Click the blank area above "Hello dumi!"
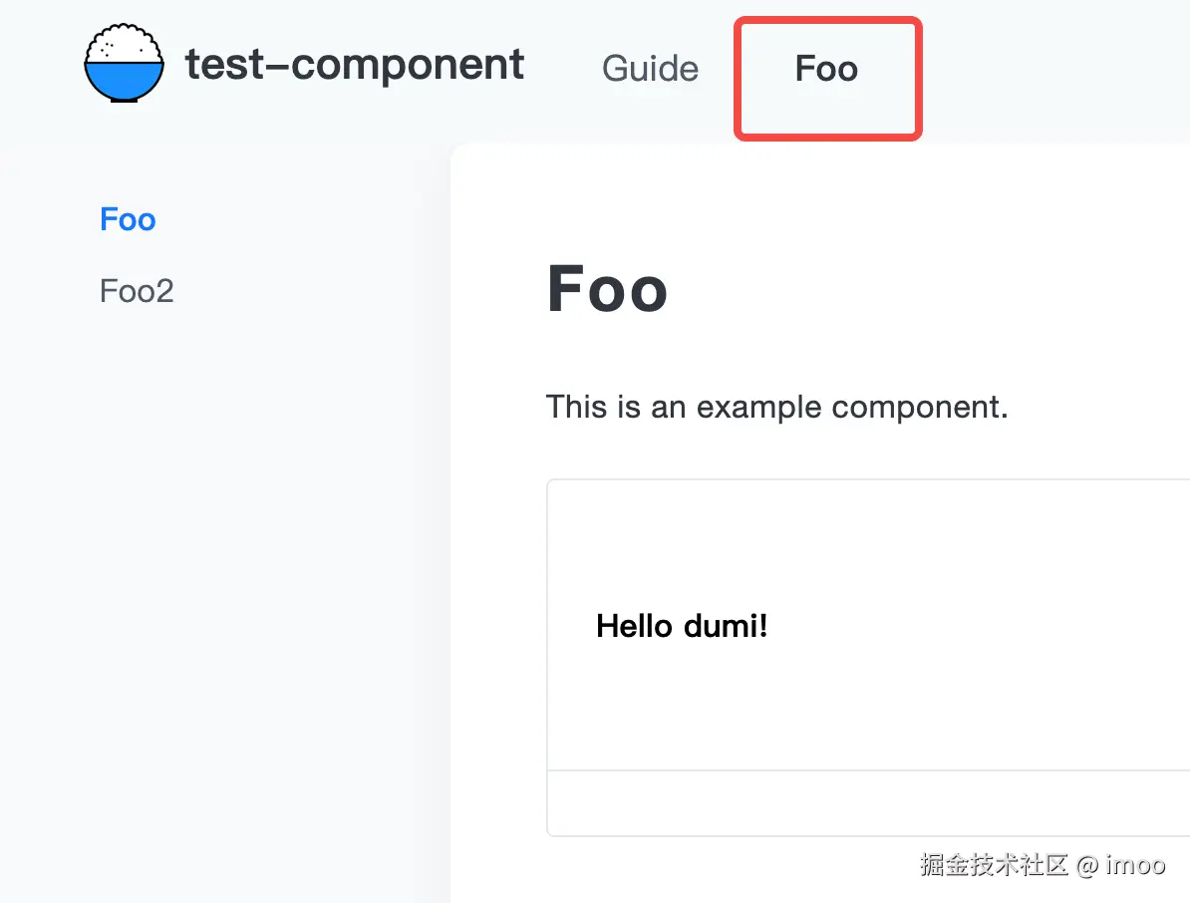The width and height of the screenshot is (1190, 903). (x=867, y=538)
